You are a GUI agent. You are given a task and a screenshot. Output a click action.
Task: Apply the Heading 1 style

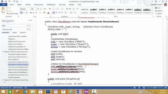(93, 11)
